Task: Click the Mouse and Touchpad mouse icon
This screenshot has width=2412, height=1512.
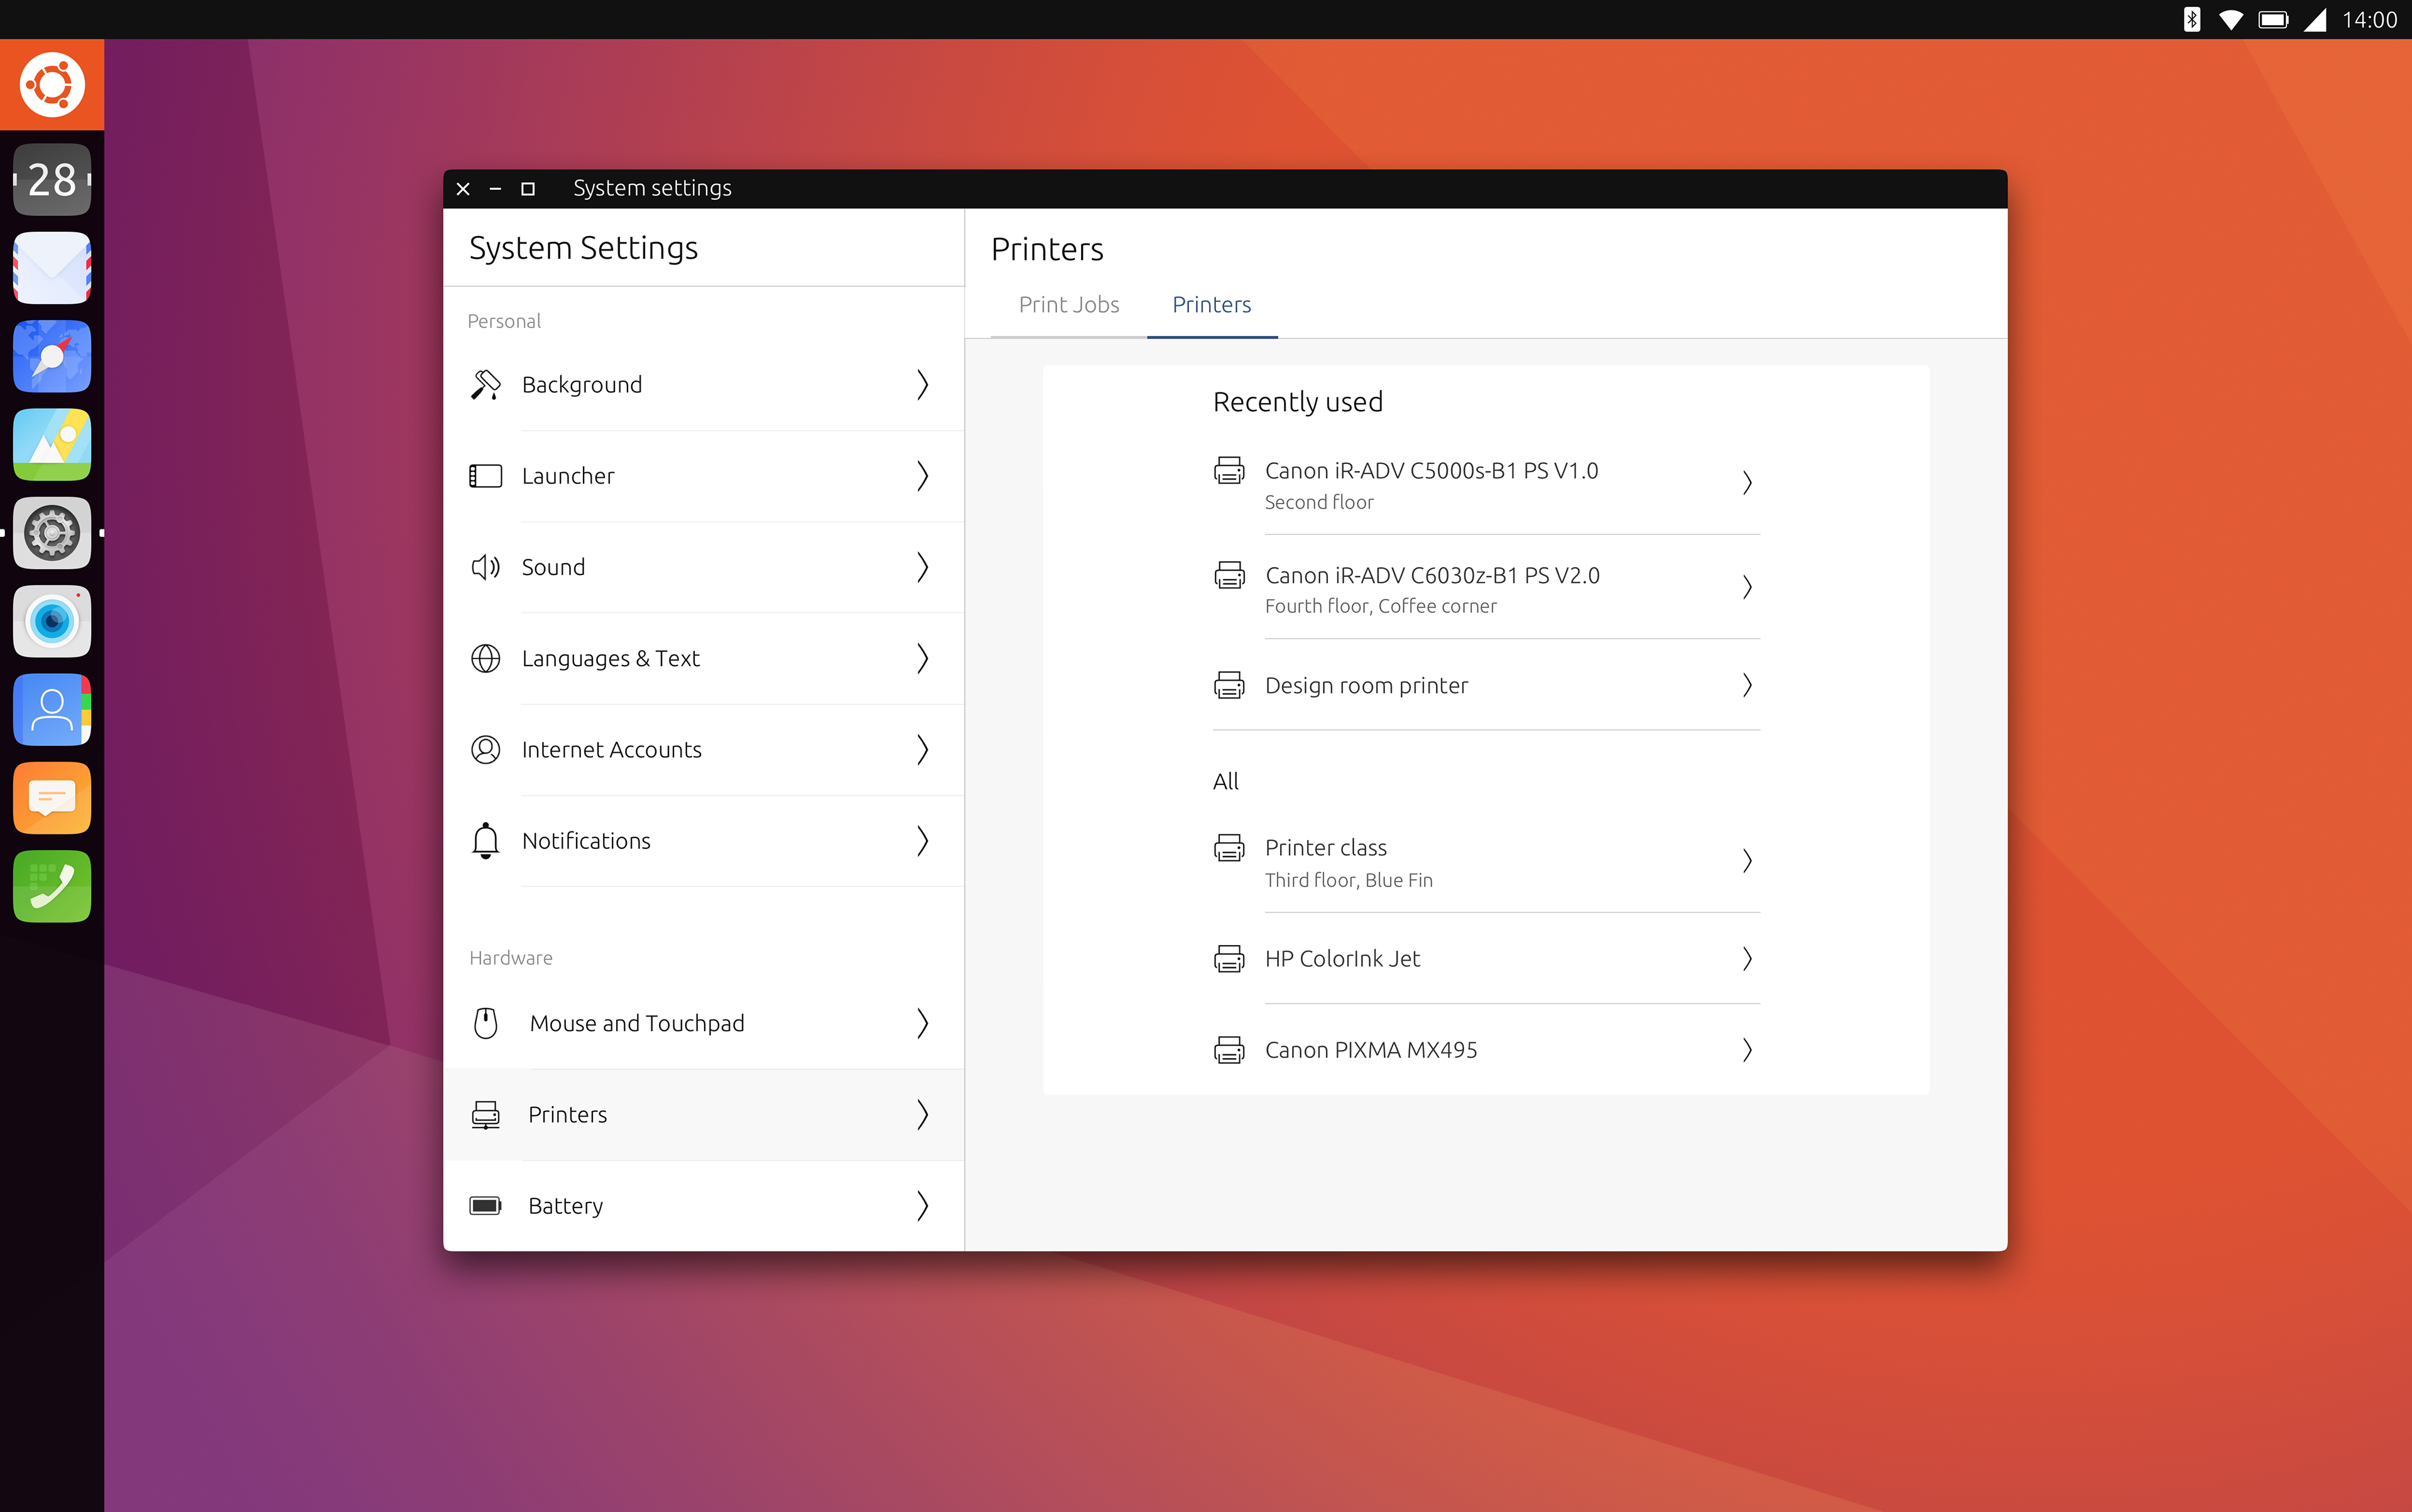Action: pos(485,1023)
